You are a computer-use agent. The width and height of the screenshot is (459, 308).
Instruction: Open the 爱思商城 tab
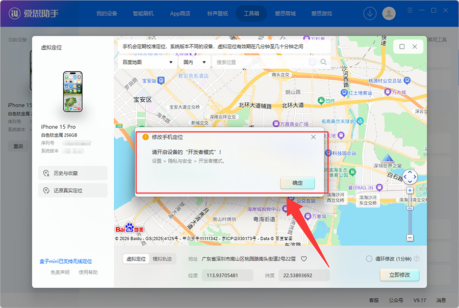[x=285, y=13]
